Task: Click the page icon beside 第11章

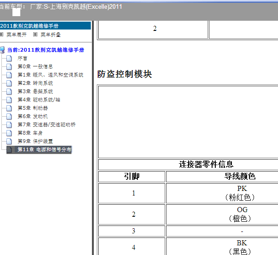Action: point(9,150)
